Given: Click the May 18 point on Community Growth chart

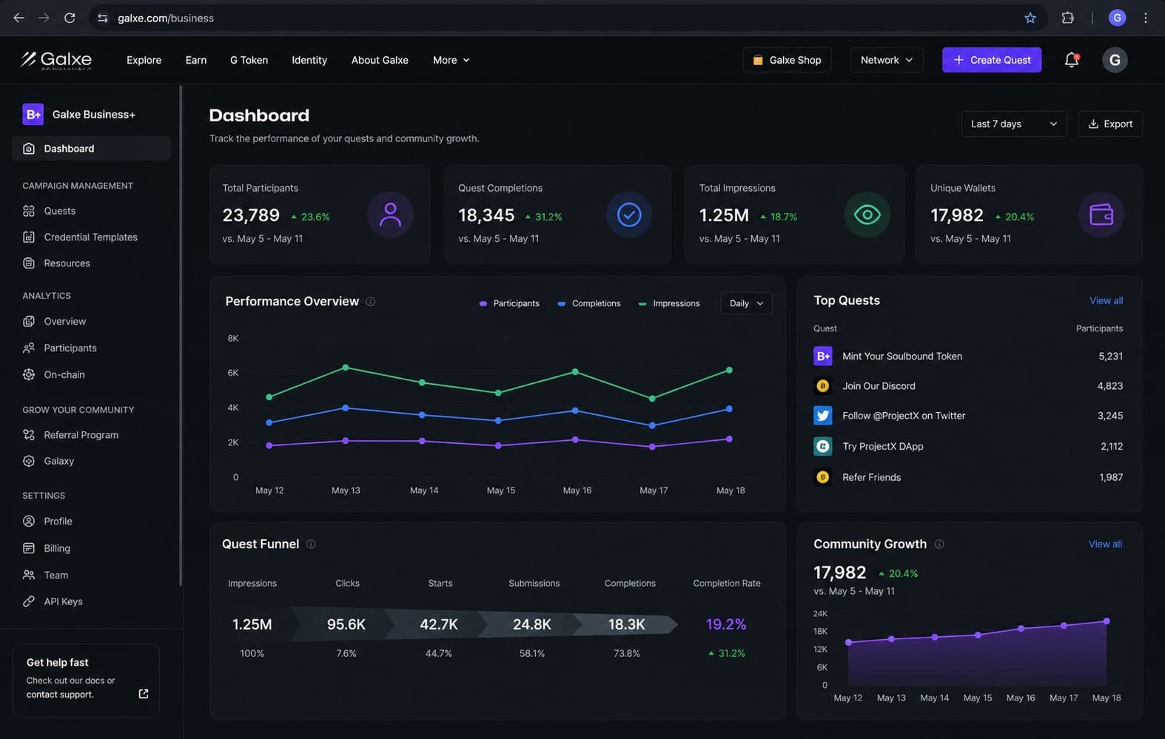Looking at the screenshot, I should point(1107,621).
